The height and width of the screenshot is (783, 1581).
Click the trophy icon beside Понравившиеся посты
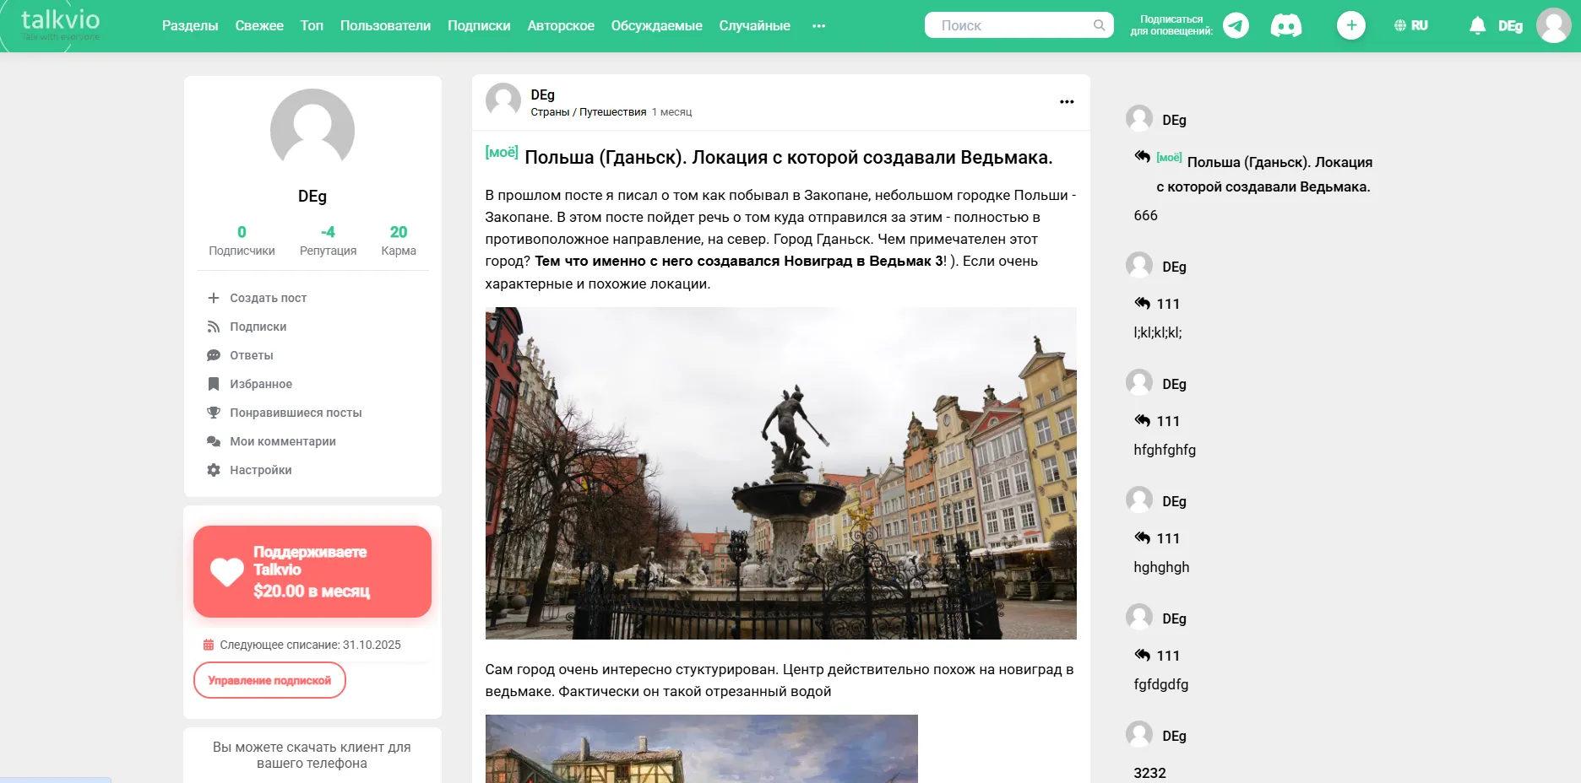(214, 413)
